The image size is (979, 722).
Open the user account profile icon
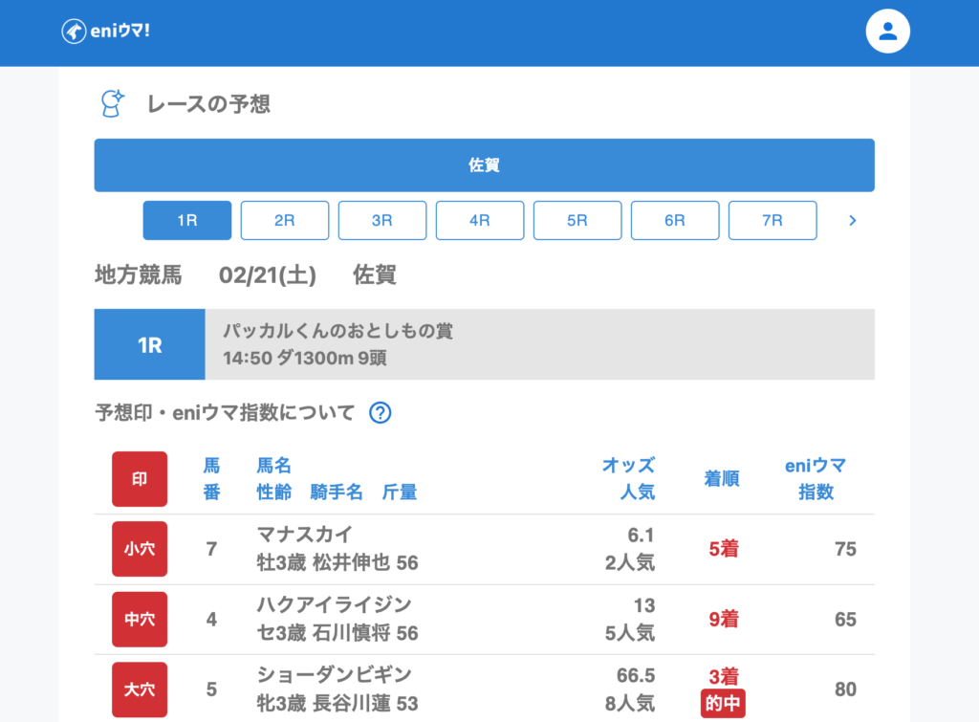click(x=887, y=32)
